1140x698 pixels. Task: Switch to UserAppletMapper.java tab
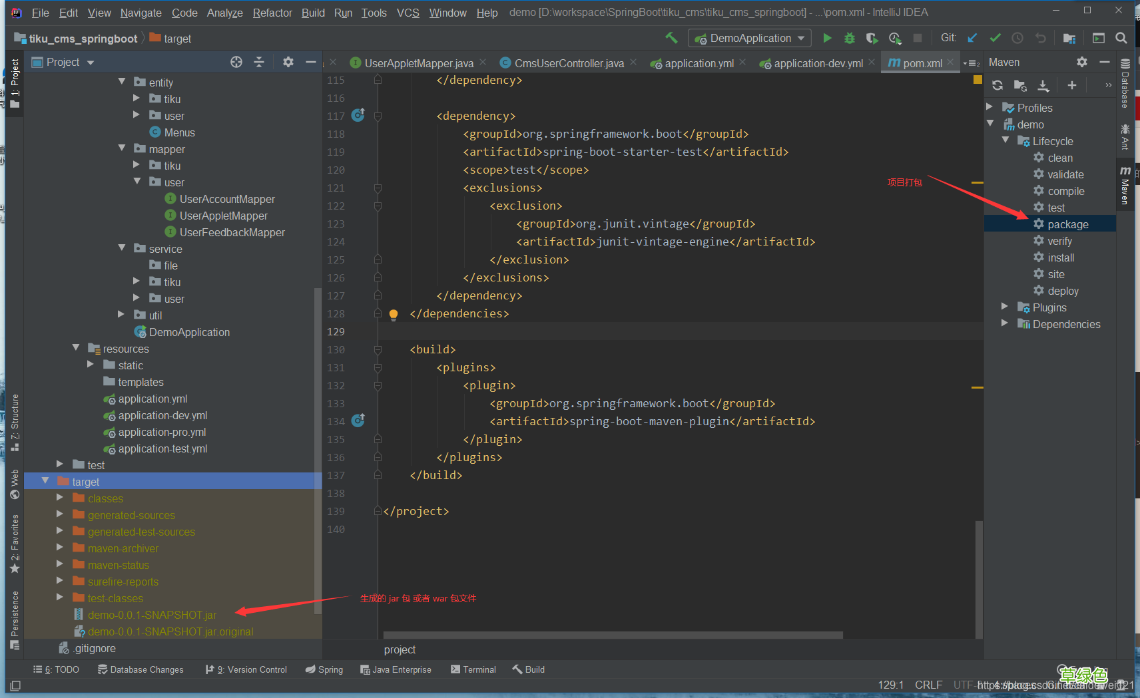(418, 63)
